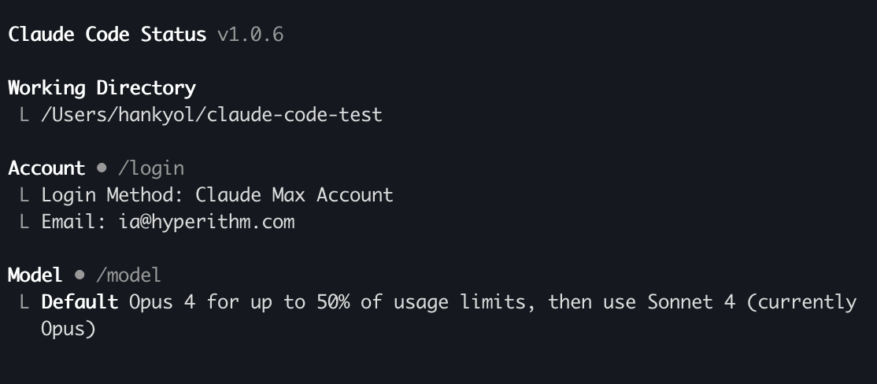This screenshot has width=877, height=384.
Task: Click the /Users/hankyol/claude-code-test path
Action: pyautogui.click(x=212, y=115)
